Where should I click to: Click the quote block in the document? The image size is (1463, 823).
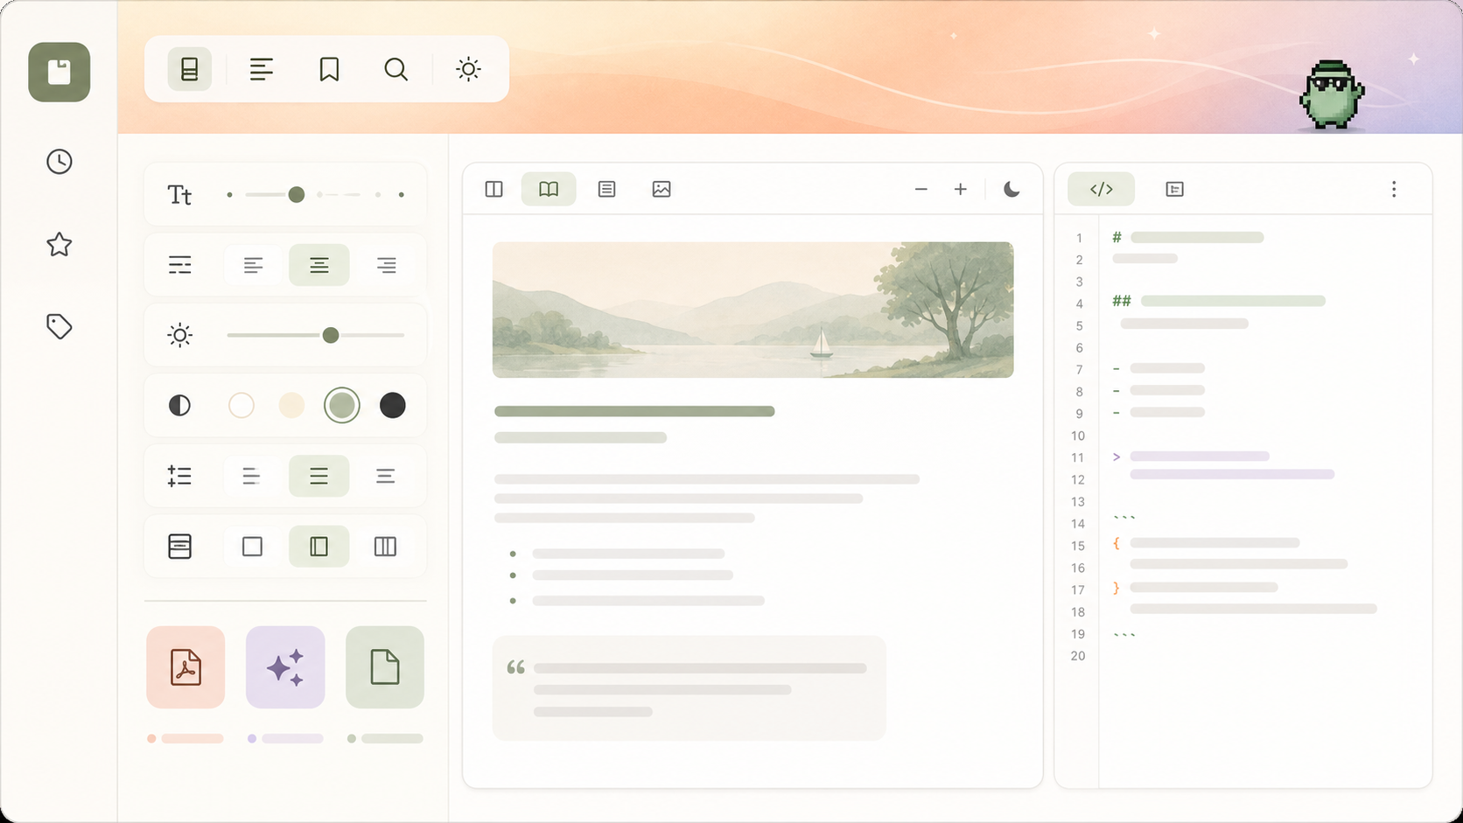point(689,688)
